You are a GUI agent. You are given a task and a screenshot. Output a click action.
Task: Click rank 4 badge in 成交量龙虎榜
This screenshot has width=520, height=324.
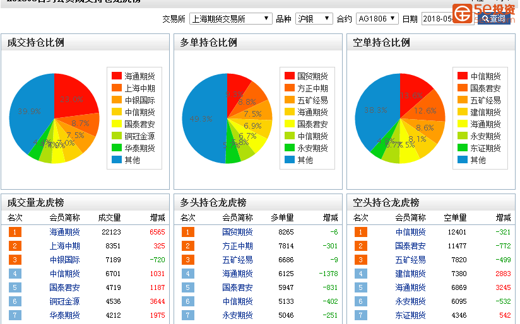pyautogui.click(x=15, y=274)
